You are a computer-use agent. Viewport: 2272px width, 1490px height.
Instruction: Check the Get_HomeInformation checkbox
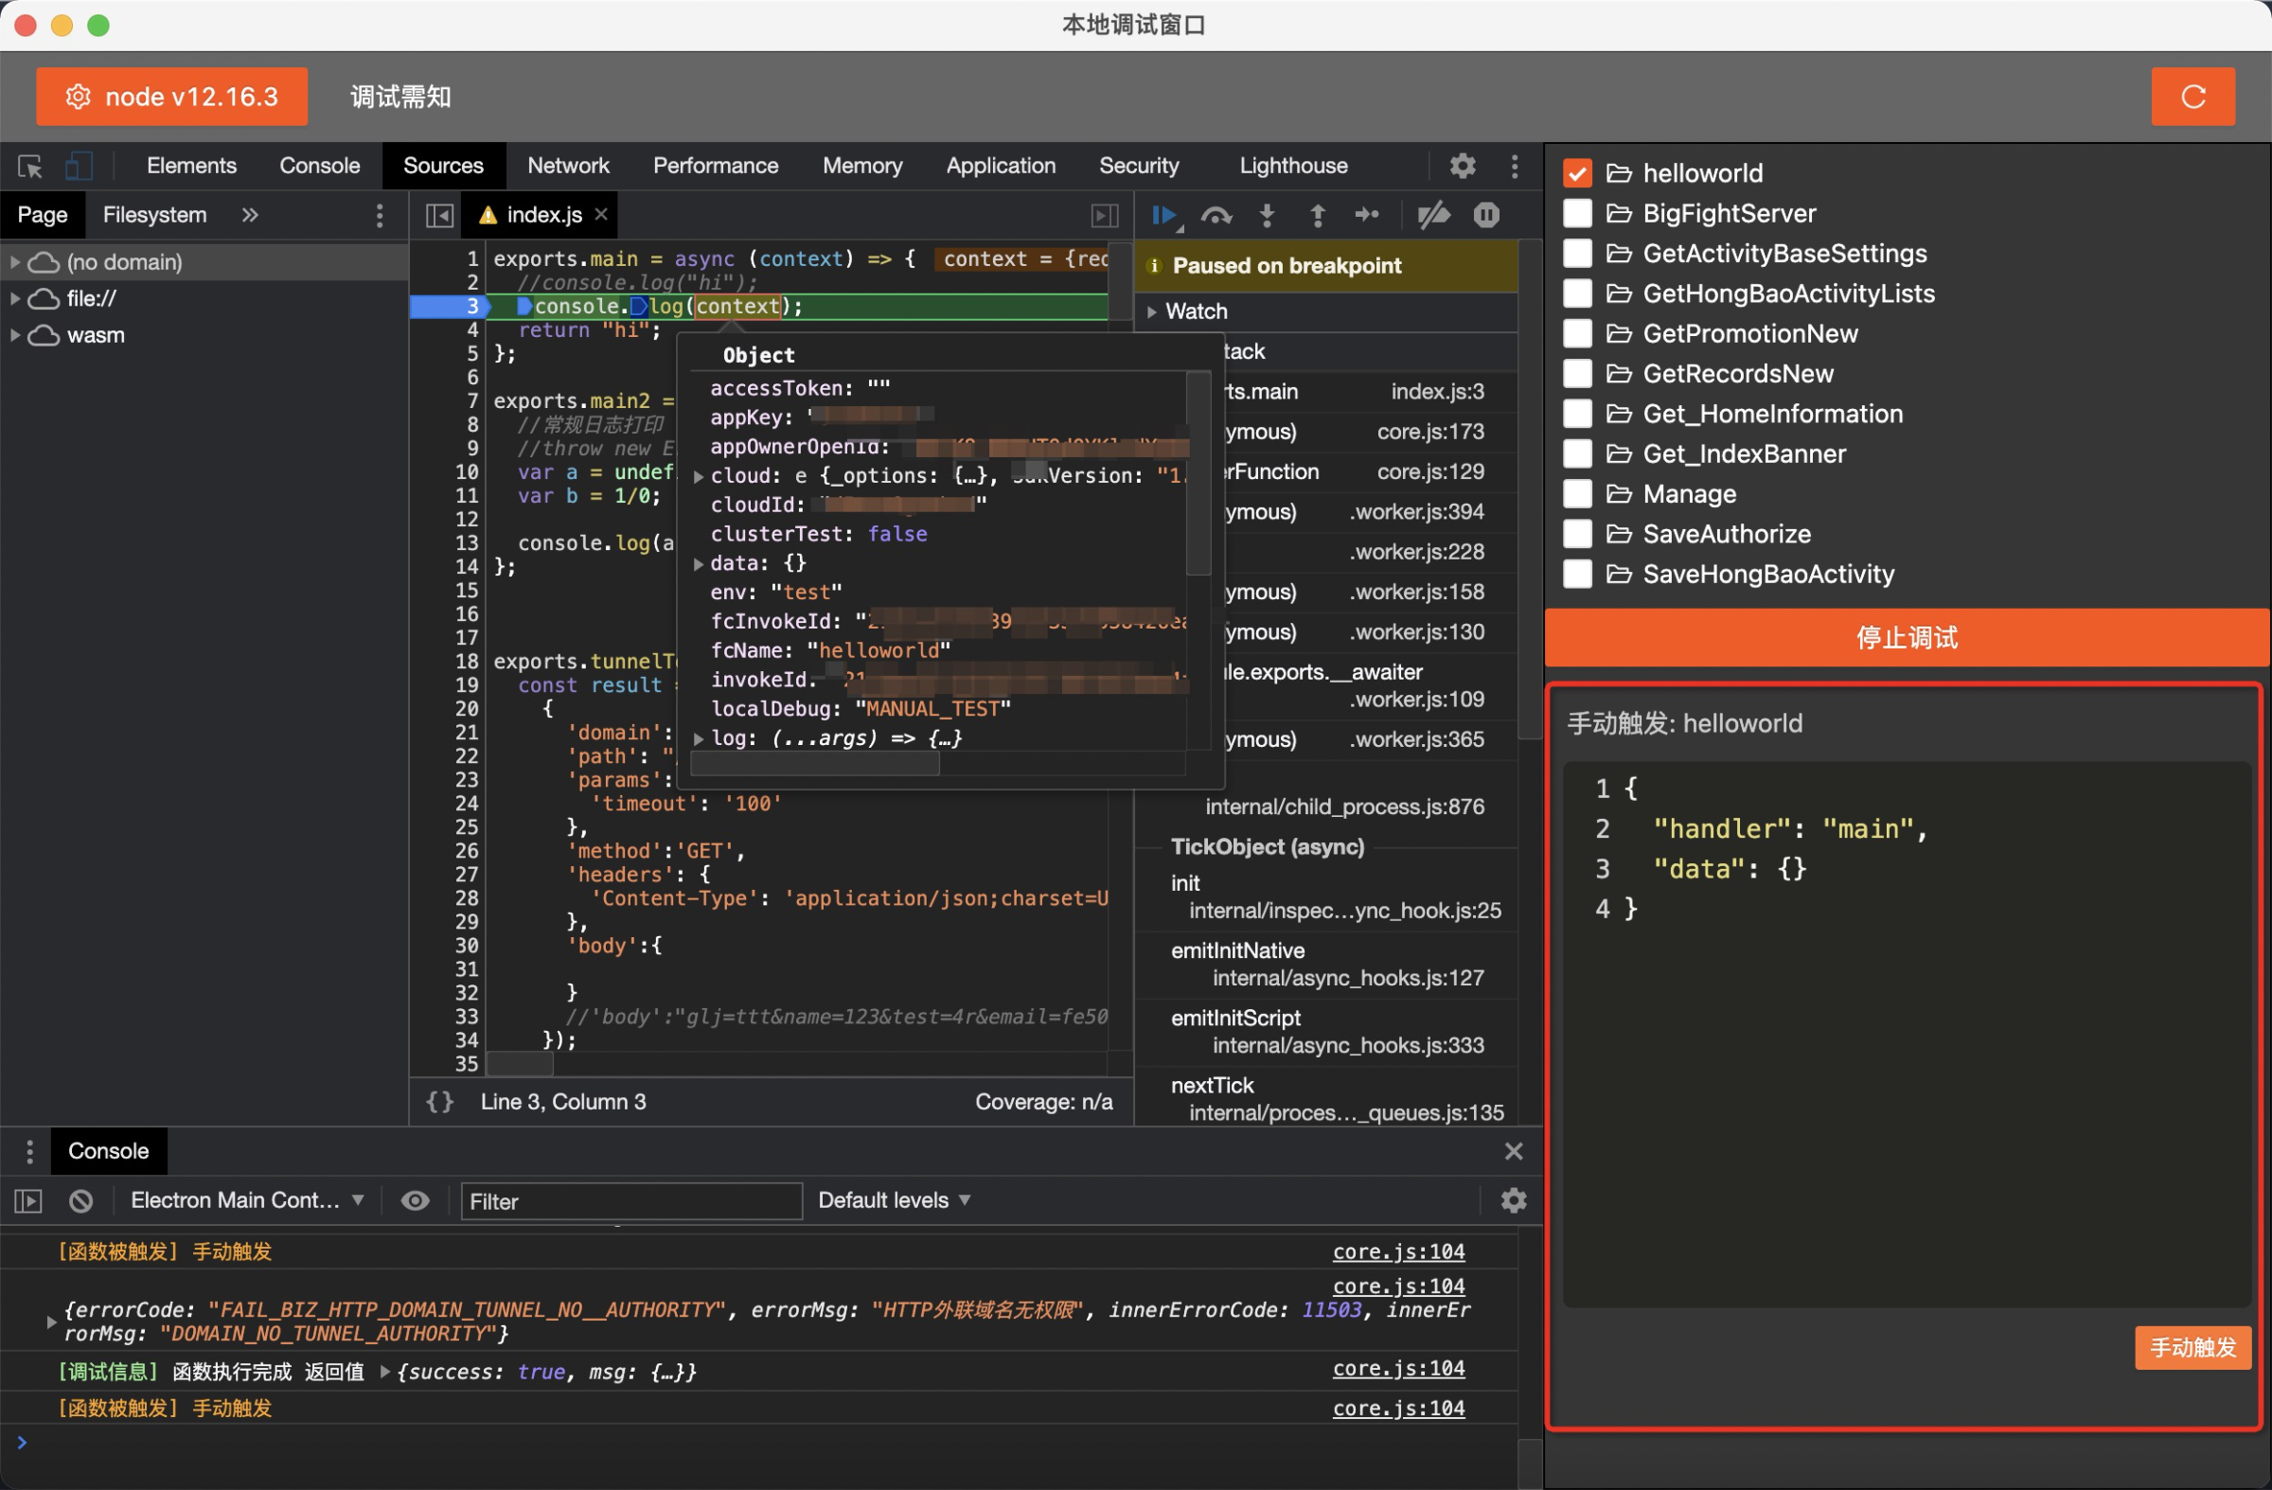click(1577, 414)
